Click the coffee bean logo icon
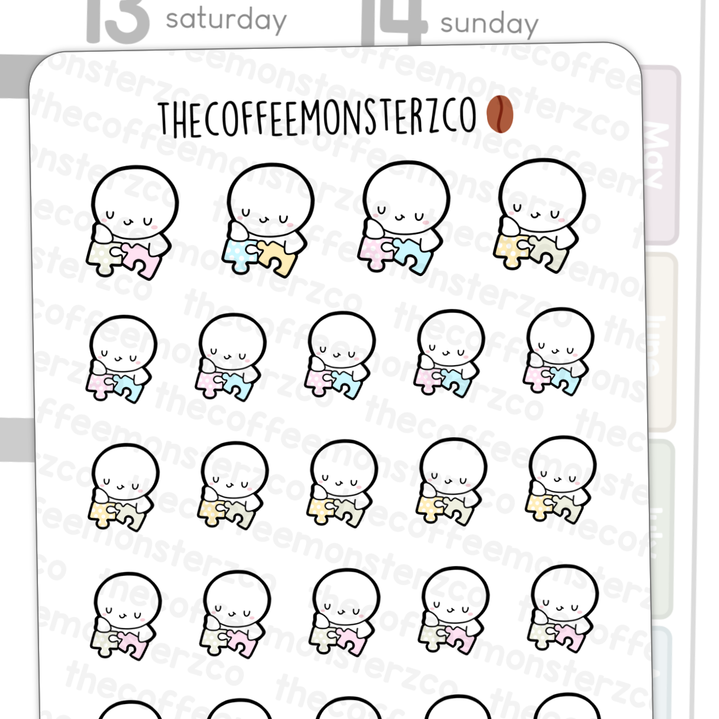The height and width of the screenshot is (719, 719). point(499,114)
